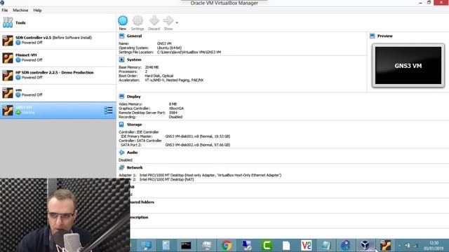Click the SDN Controller v2.5 VM icon
449x252 pixels.
8,41
